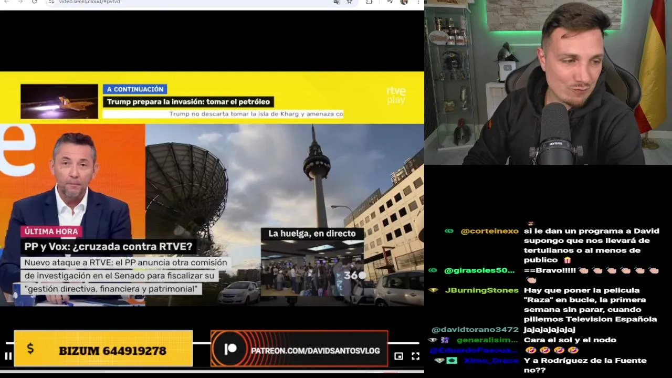Image resolution: width=672 pixels, height=378 pixels.
Task: Go back with browser back arrow
Action: click(6, 2)
